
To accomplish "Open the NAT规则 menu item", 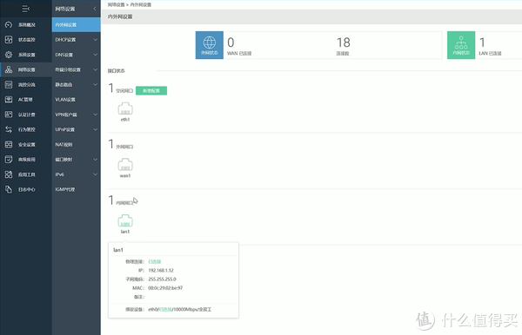I will coord(77,144).
